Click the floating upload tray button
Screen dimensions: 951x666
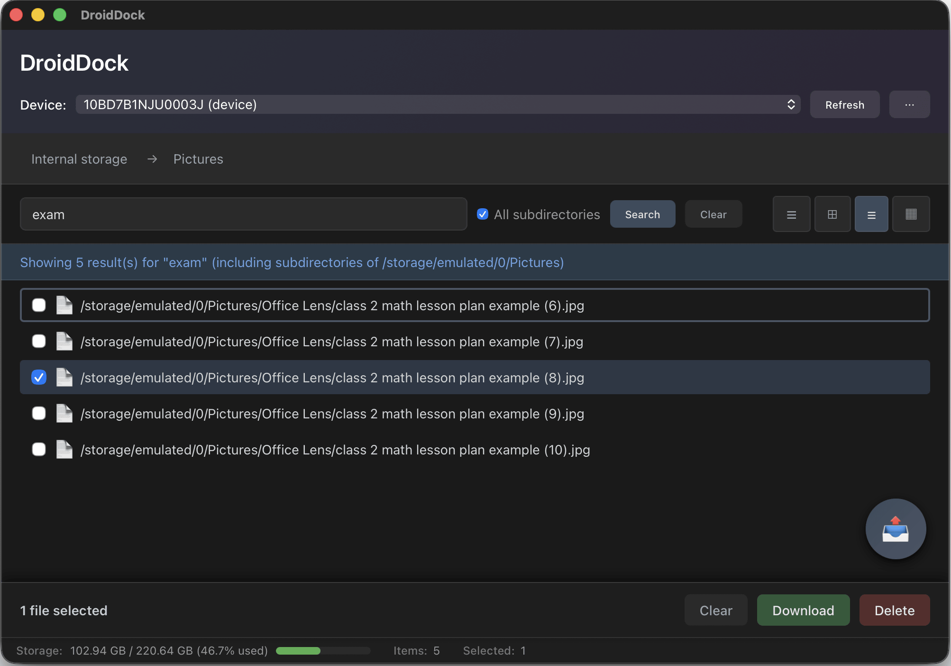pos(895,529)
